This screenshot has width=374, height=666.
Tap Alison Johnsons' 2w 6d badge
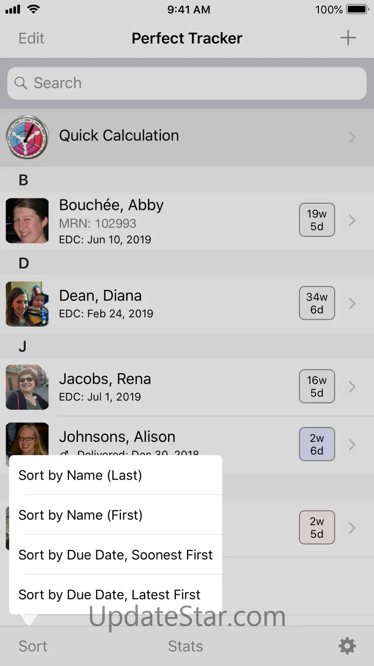coord(316,444)
